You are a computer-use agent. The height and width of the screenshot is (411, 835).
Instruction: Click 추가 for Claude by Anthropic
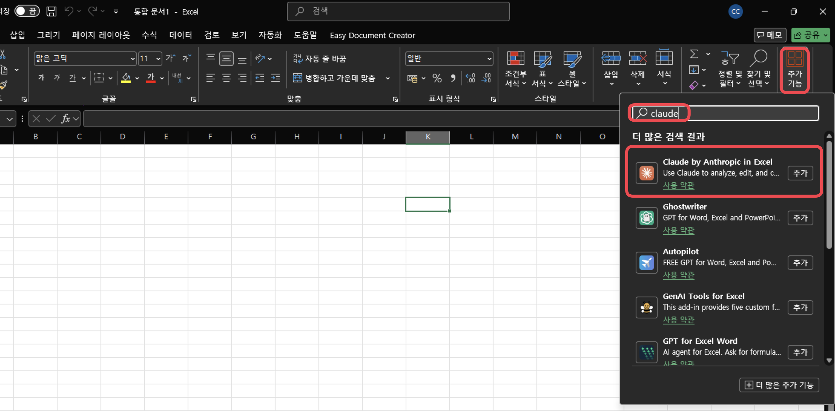(x=800, y=173)
